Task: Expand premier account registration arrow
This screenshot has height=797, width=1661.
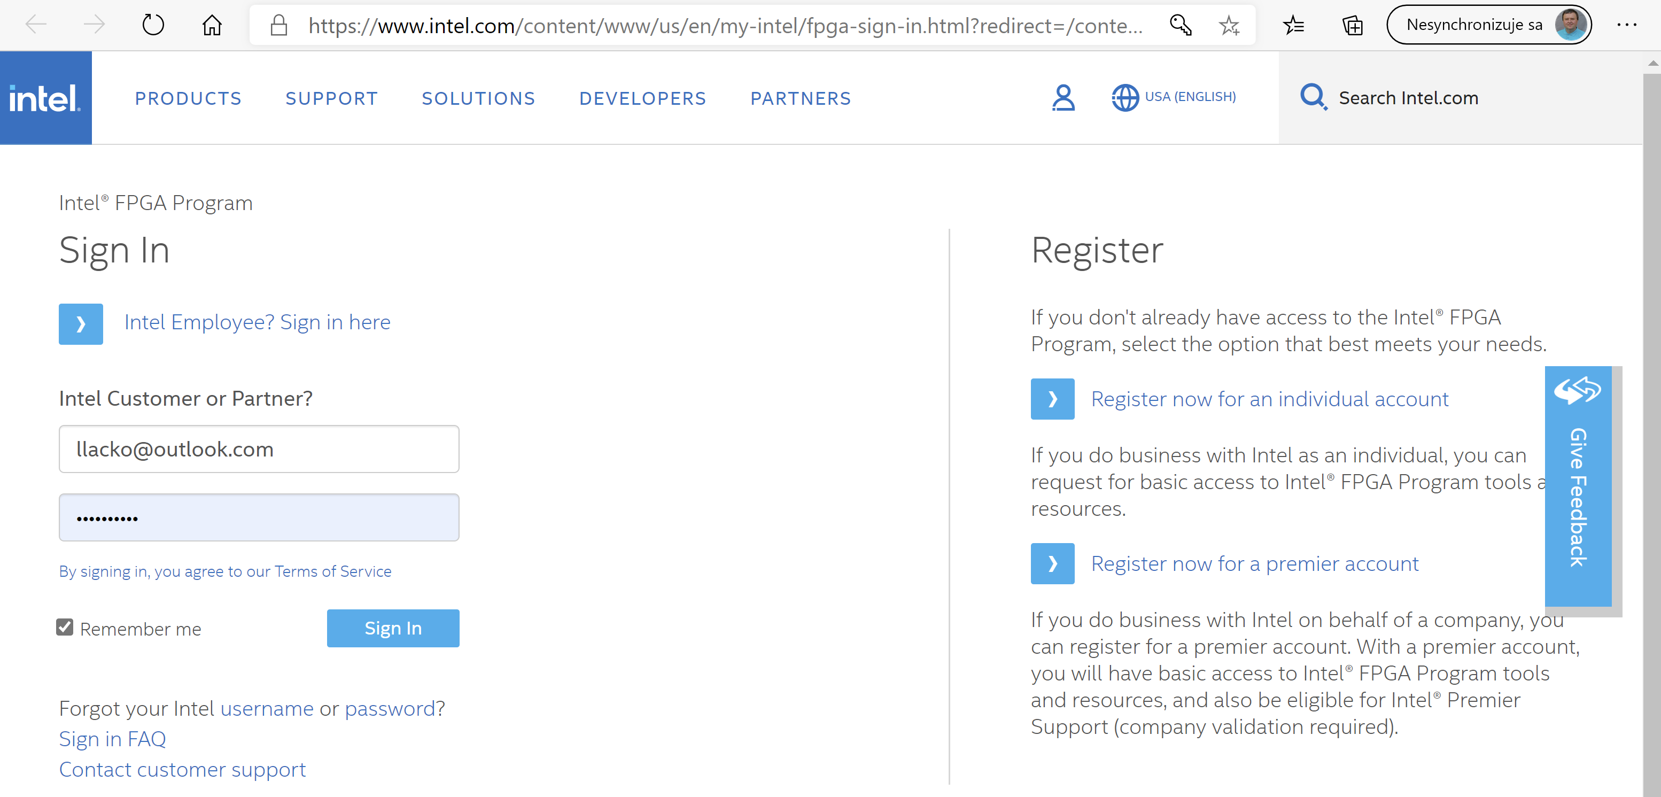Action: click(1052, 563)
